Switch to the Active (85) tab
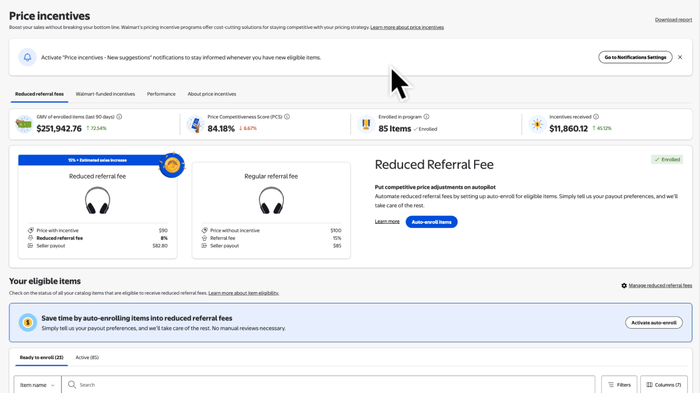 (87, 358)
